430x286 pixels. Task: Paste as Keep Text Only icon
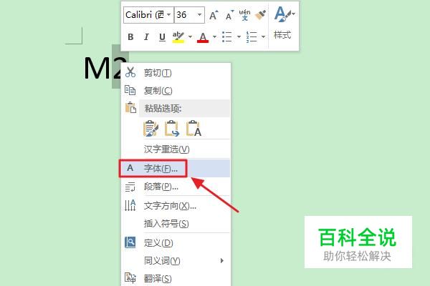193,129
